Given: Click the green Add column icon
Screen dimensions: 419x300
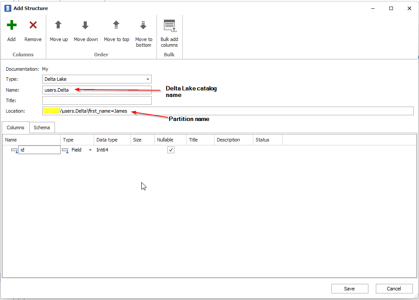Looking at the screenshot, I should click(x=11, y=25).
